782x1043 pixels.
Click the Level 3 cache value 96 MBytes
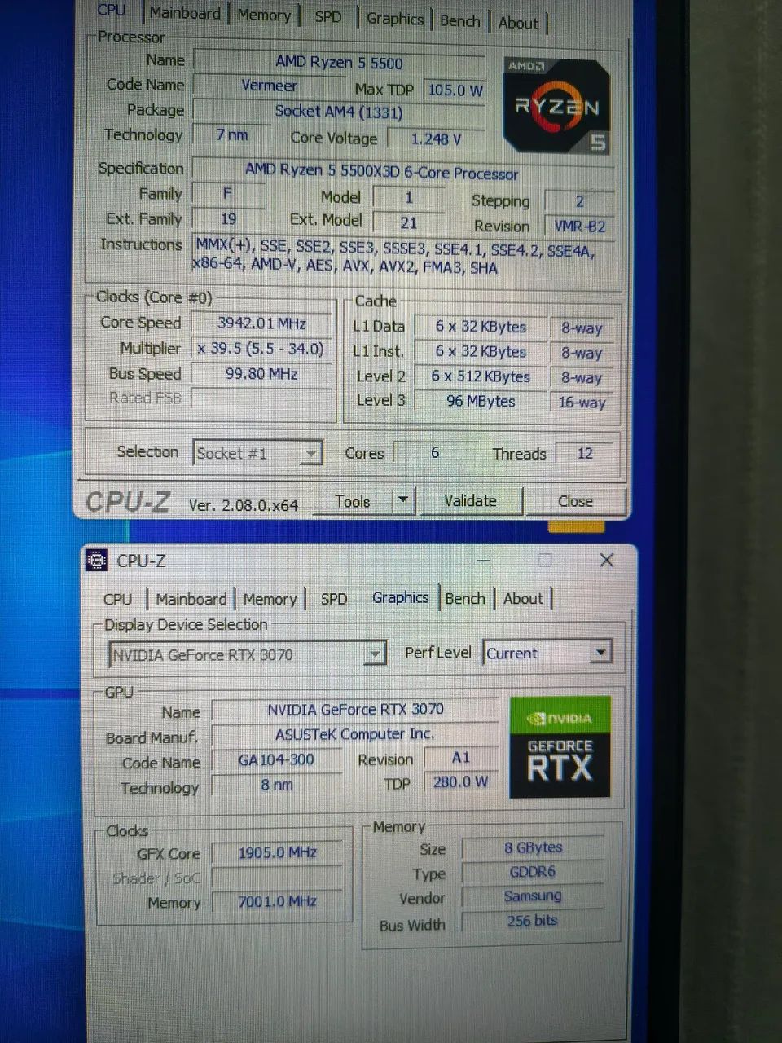pyautogui.click(x=481, y=401)
